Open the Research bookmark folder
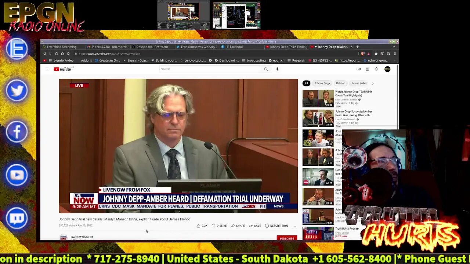 click(296, 60)
